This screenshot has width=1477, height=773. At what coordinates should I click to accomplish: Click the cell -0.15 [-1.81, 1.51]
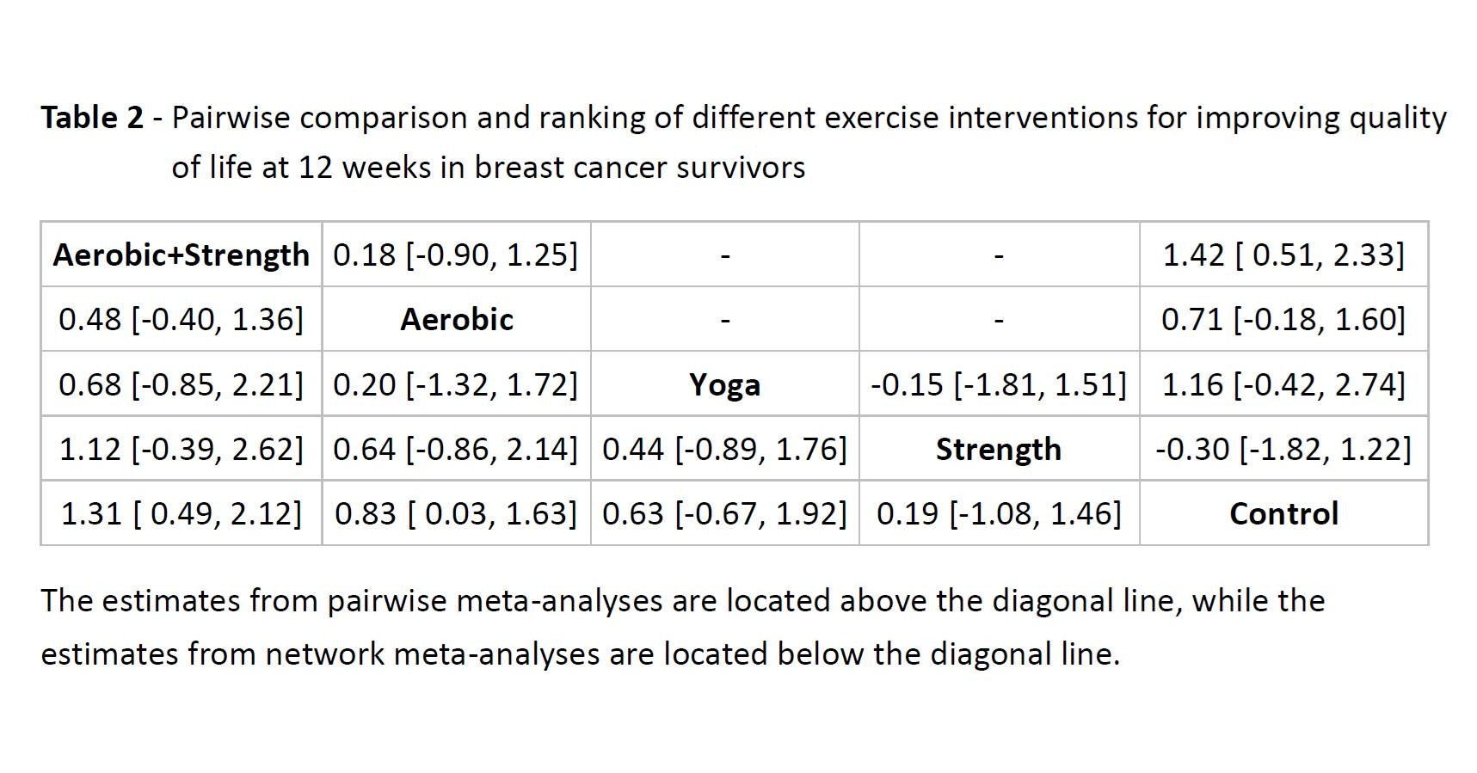[998, 384]
